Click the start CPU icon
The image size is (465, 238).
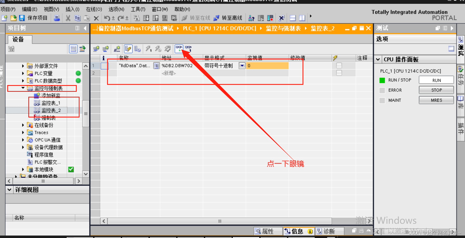[261, 18]
